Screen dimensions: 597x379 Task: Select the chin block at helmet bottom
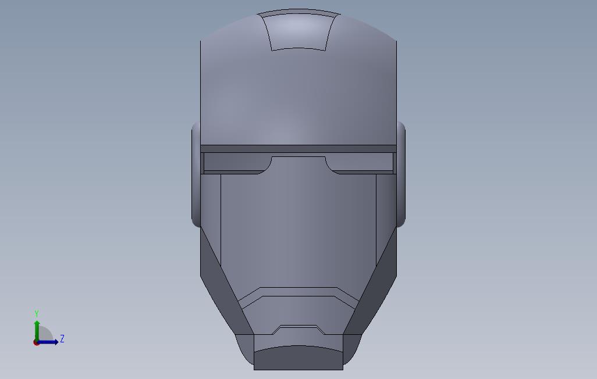(298, 357)
